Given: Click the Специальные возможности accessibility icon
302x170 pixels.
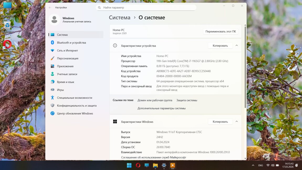Looking at the screenshot, I should (52, 98).
